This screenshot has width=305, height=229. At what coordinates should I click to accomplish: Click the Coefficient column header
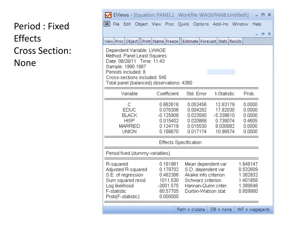pos(167,94)
